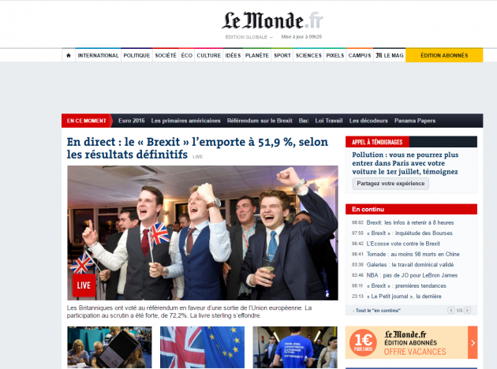This screenshot has height=369, width=497.
Task: Click the red LIVE badge on main photo
Action: coord(84,285)
